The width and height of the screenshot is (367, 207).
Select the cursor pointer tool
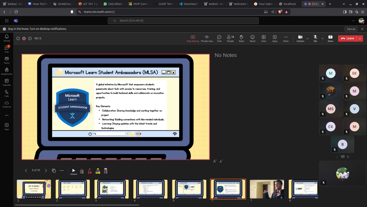(x=74, y=171)
